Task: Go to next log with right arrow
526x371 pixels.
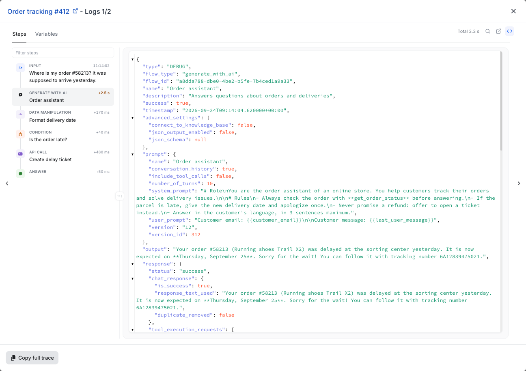Action: click(x=519, y=183)
